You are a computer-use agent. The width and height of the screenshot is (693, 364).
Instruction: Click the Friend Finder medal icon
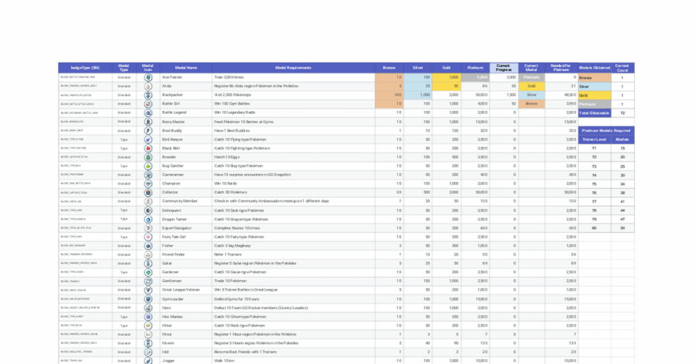pos(148,254)
